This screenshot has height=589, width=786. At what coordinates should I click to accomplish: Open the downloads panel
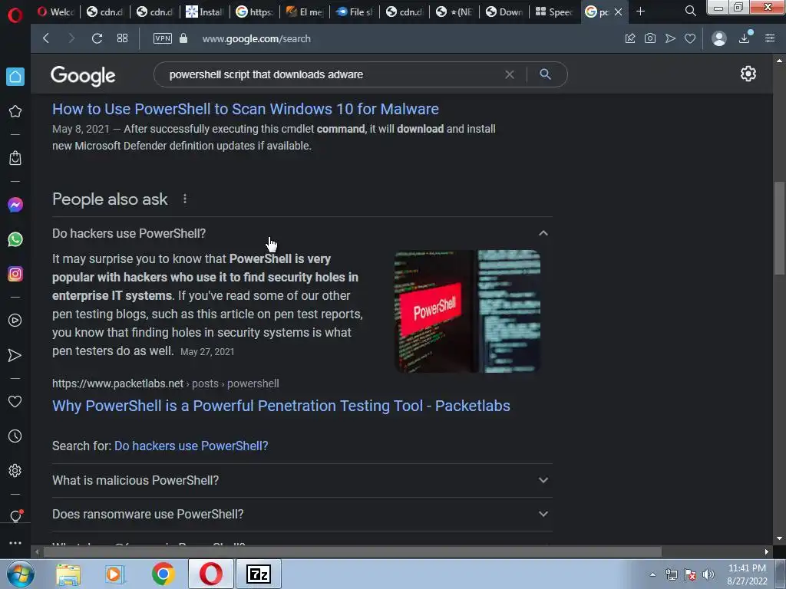745,38
